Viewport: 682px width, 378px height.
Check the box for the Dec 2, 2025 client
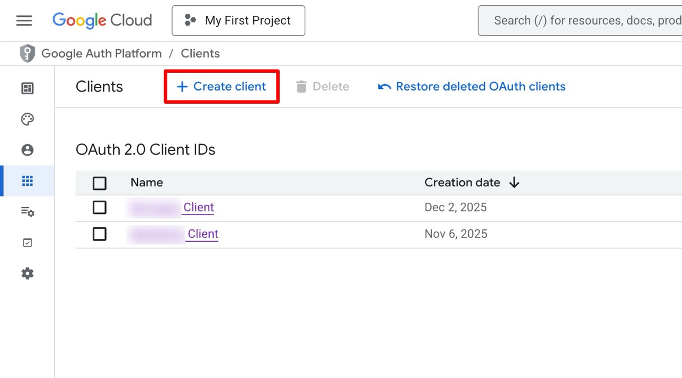coord(100,208)
